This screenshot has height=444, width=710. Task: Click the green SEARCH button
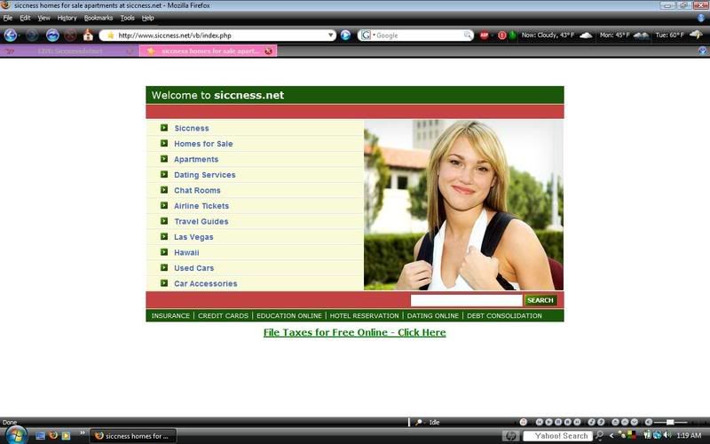540,300
